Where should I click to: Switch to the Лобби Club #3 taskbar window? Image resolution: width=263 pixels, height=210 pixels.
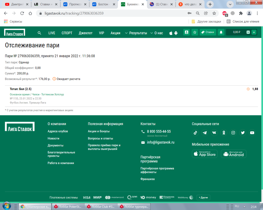tap(101, 207)
